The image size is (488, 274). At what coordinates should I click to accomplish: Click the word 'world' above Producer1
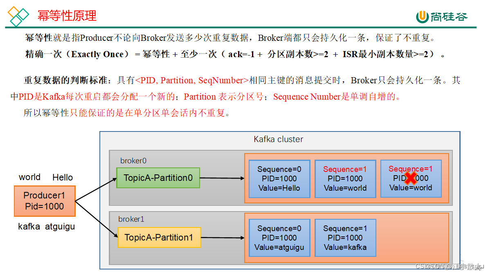(x=29, y=177)
